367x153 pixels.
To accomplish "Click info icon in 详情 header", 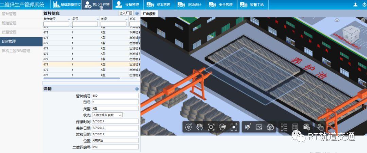I will 137,89.
